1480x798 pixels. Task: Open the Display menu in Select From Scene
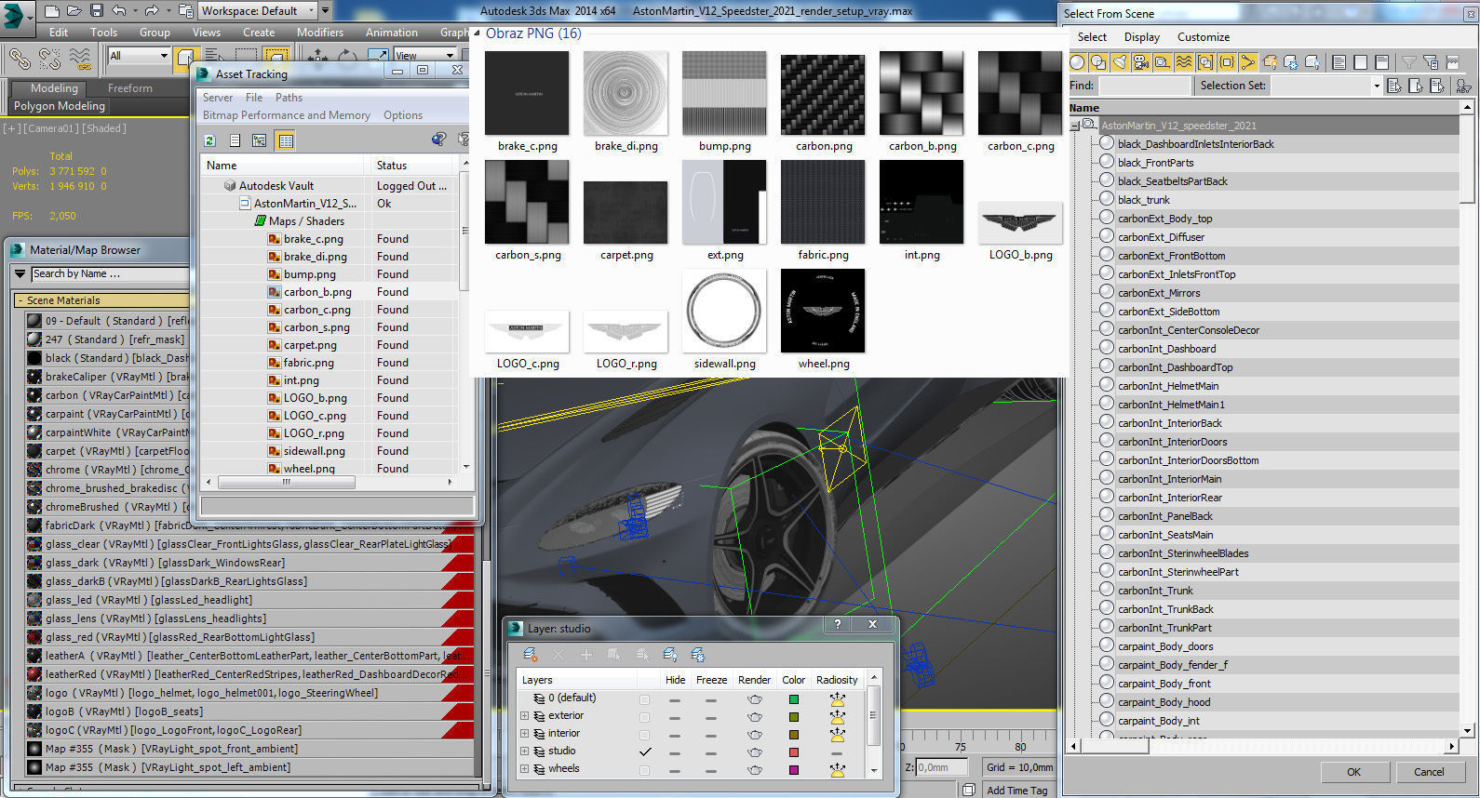pyautogui.click(x=1141, y=37)
